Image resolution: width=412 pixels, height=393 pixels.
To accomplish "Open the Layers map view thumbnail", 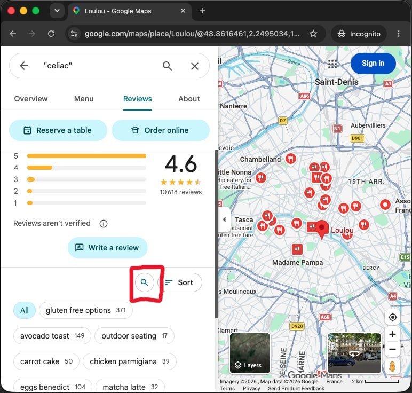I will [250, 353].
